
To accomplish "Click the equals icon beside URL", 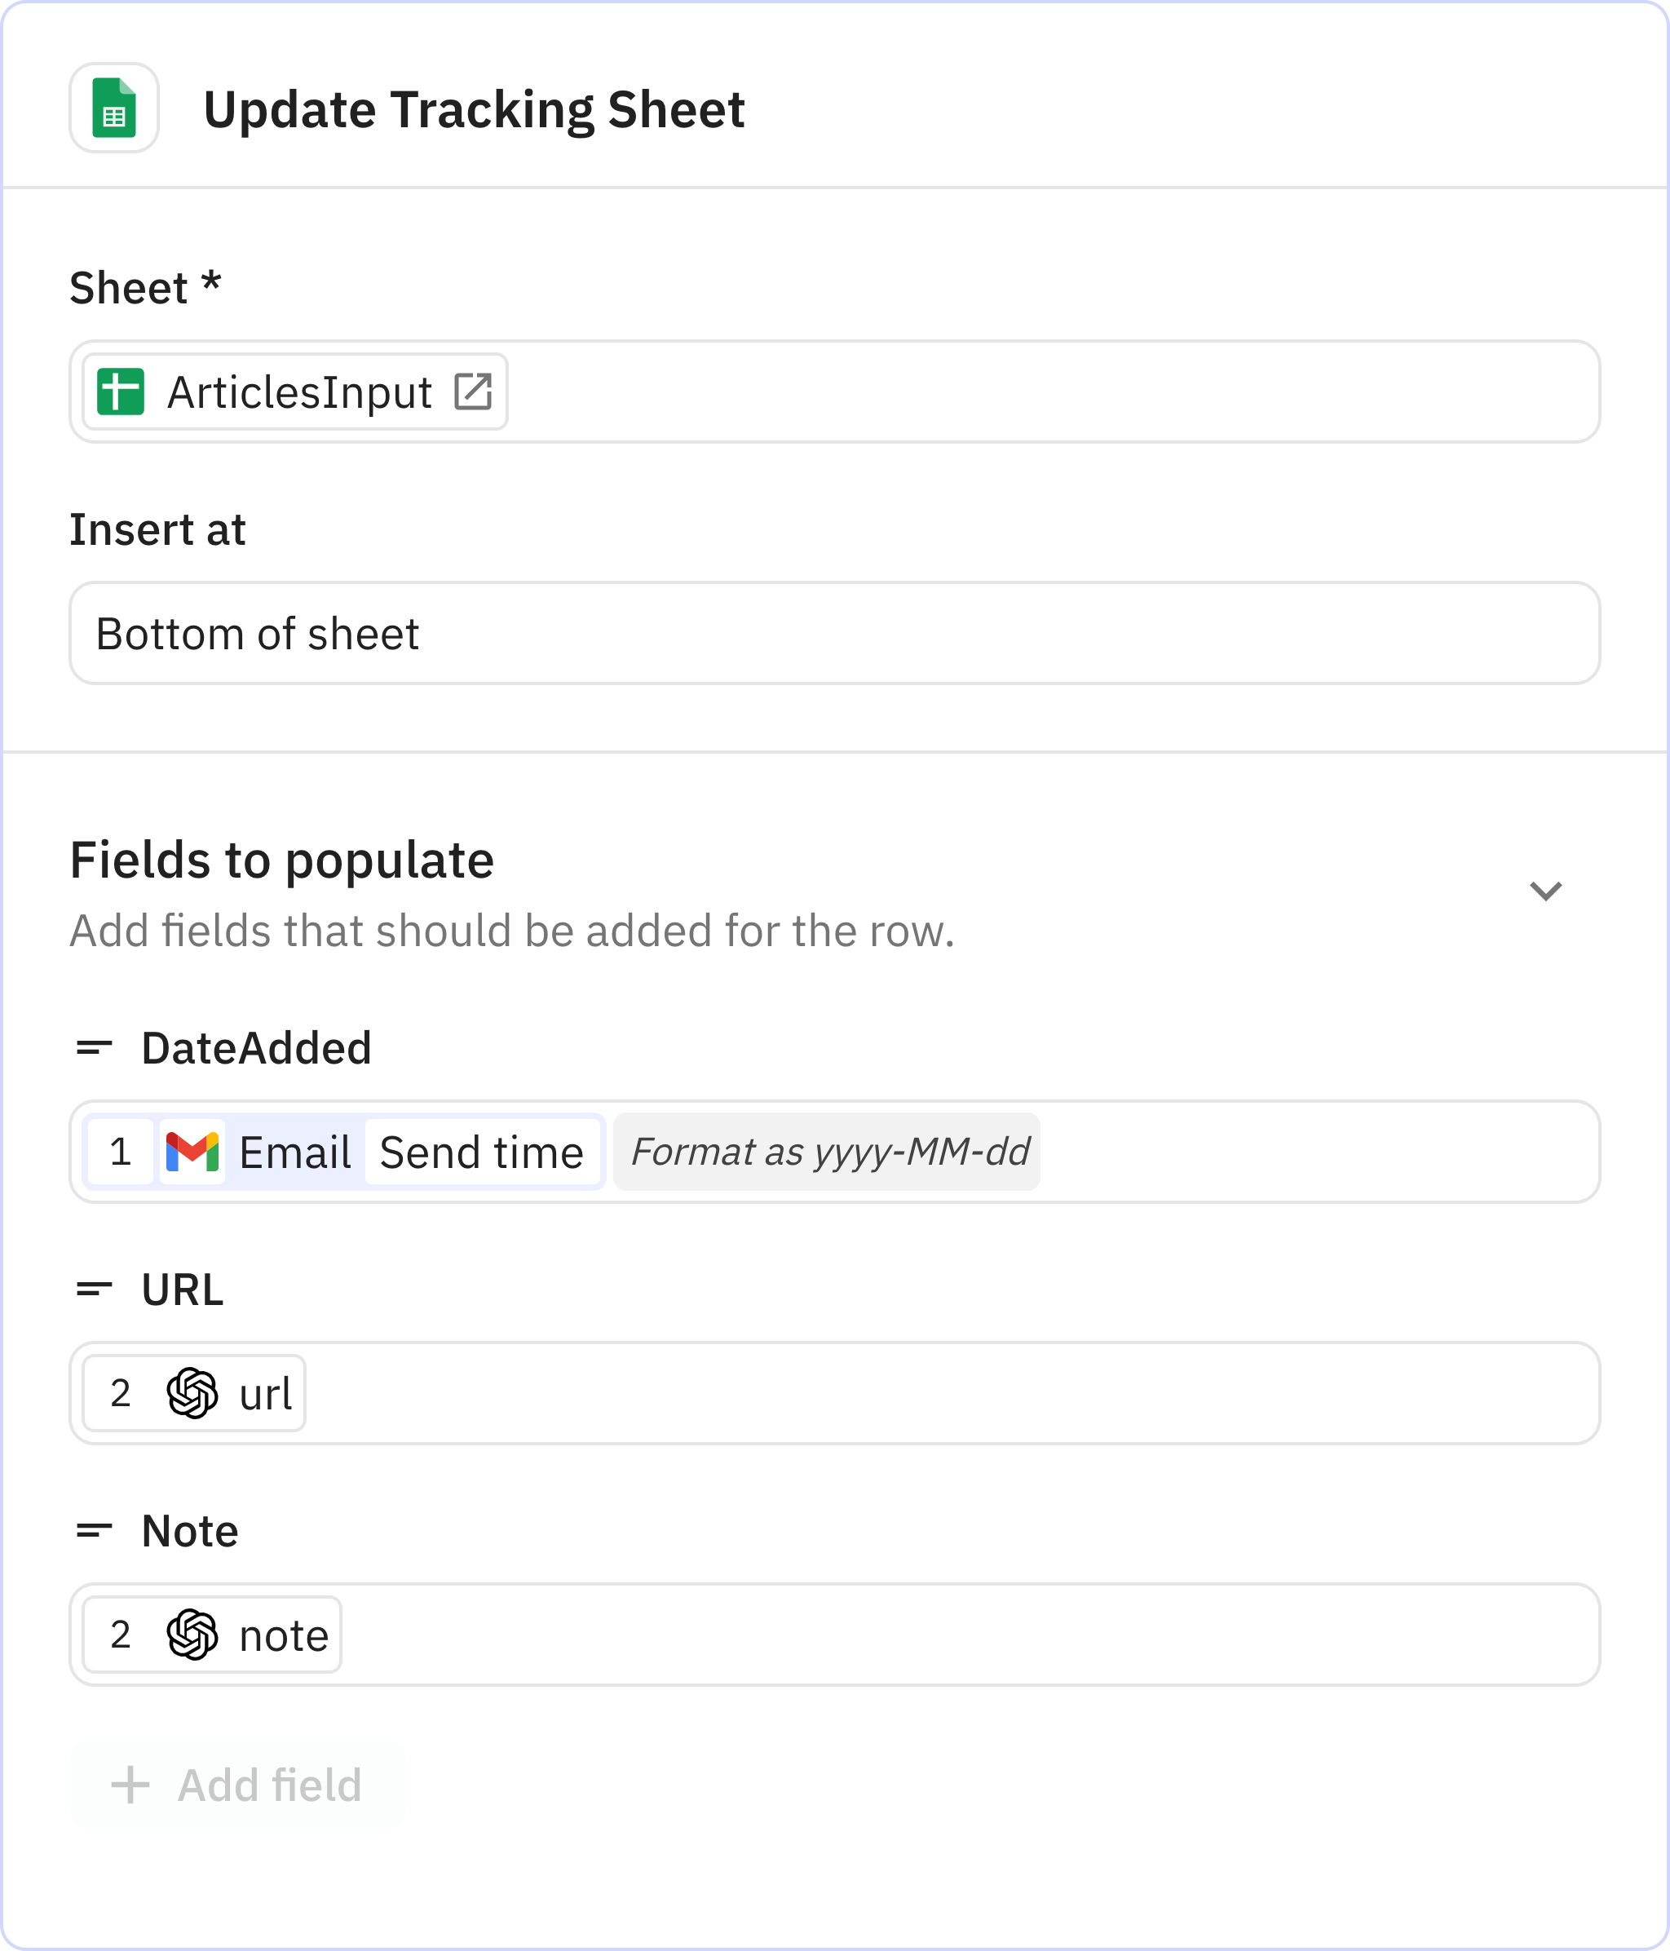I will [x=92, y=1289].
